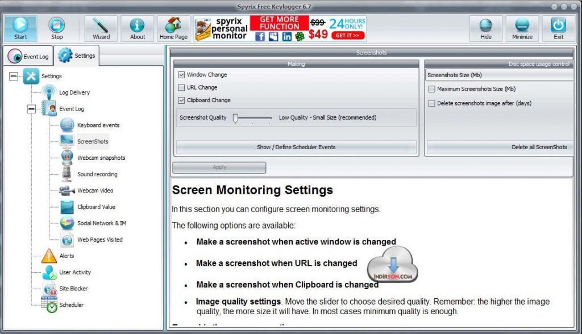This screenshot has width=582, height=334.
Task: Click the warning triangle Alerts icon
Action: (x=49, y=256)
